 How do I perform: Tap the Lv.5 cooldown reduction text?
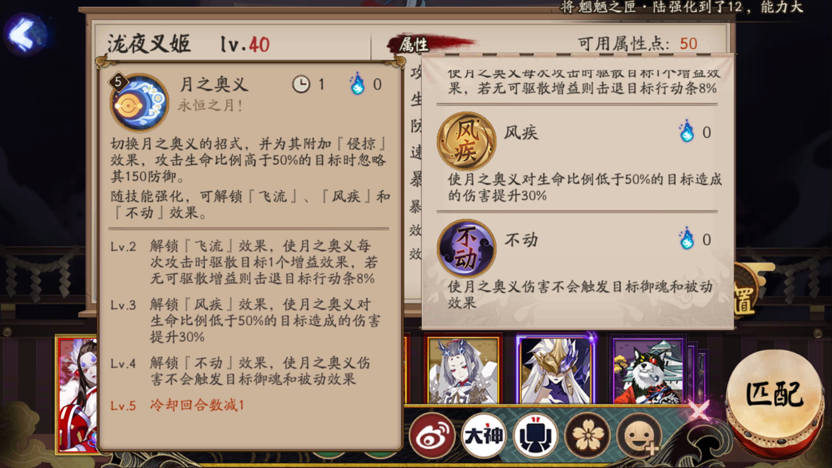(178, 405)
